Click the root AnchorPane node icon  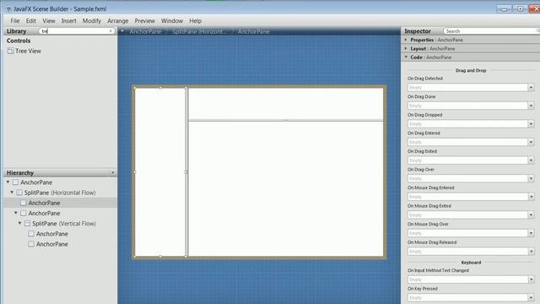point(15,182)
